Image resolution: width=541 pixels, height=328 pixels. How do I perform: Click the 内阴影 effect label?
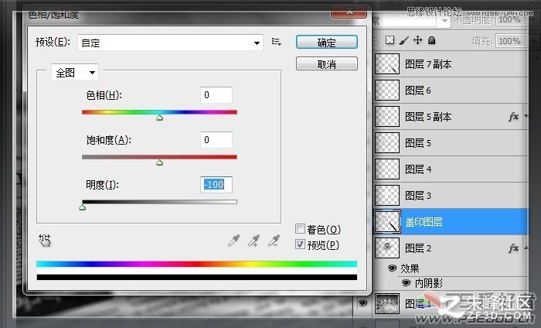[x=429, y=283]
